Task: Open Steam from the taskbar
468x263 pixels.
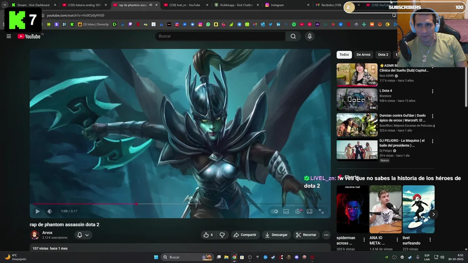Action: 273,257
